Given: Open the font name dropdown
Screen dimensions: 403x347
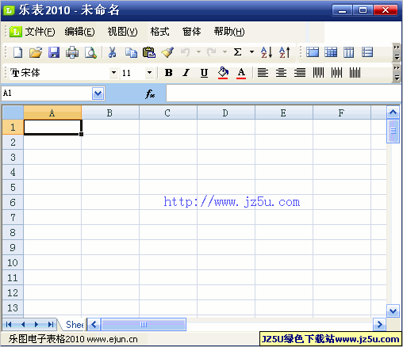Looking at the screenshot, I should 113,72.
